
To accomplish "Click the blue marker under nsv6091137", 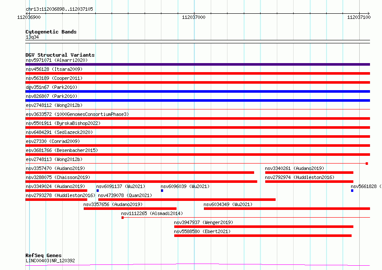I will tap(98, 191).
